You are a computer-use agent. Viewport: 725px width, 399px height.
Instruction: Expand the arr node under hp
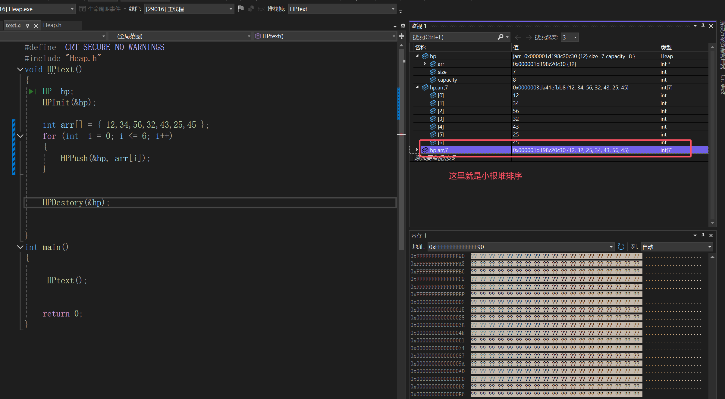[x=425, y=64]
